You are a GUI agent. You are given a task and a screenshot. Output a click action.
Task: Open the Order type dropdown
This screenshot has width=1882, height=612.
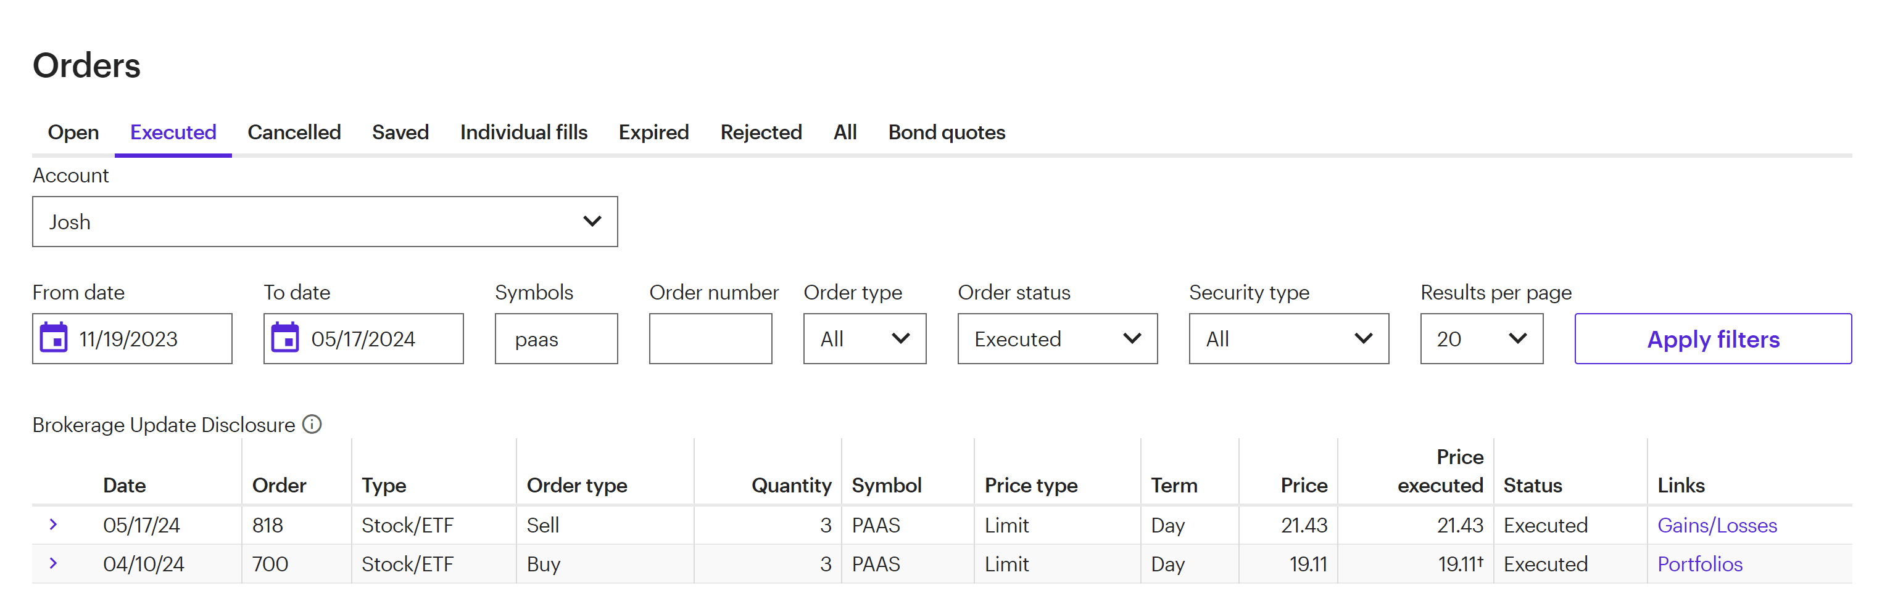[864, 338]
